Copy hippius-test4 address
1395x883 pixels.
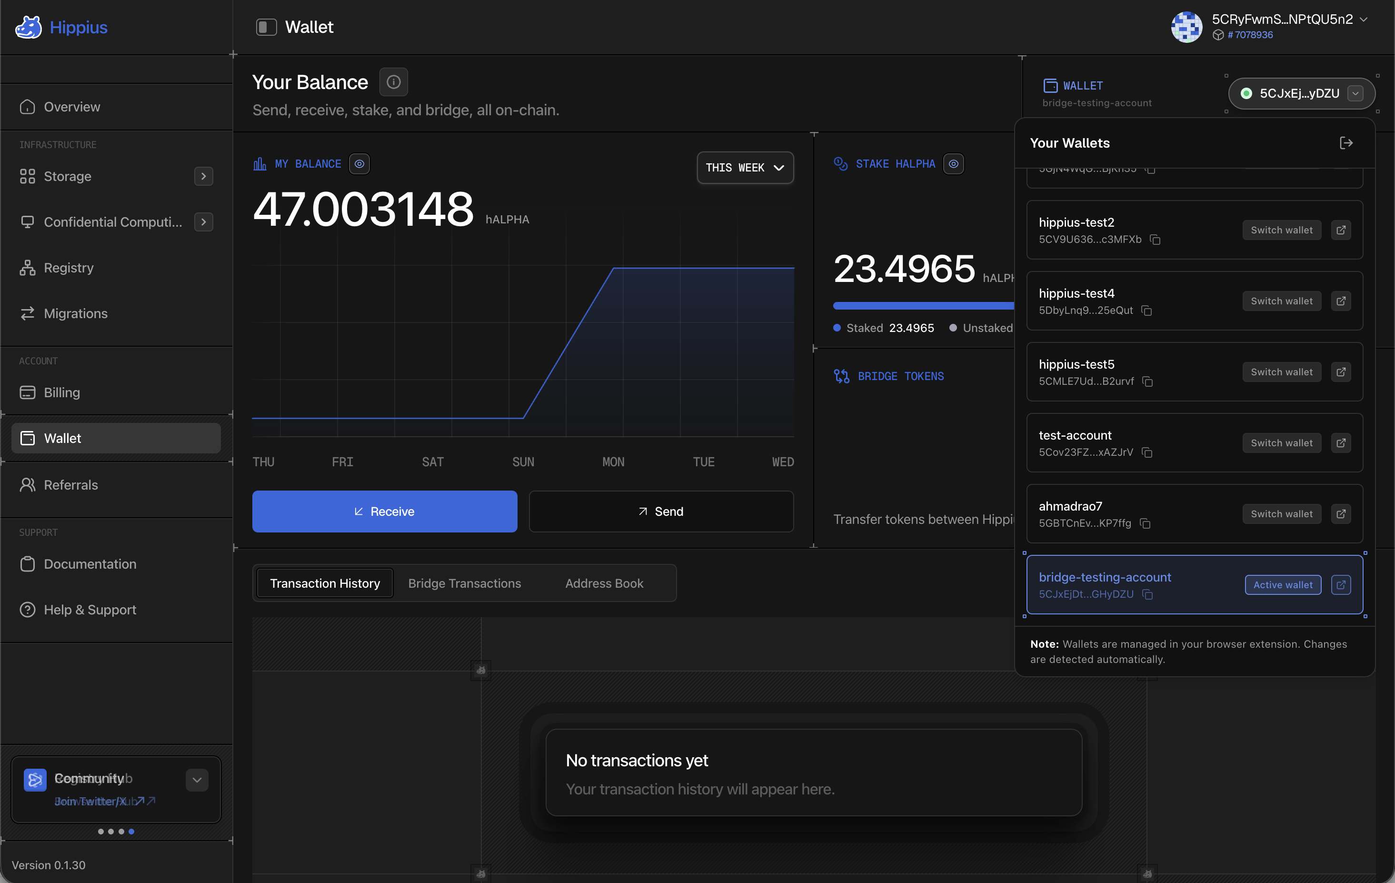point(1146,311)
